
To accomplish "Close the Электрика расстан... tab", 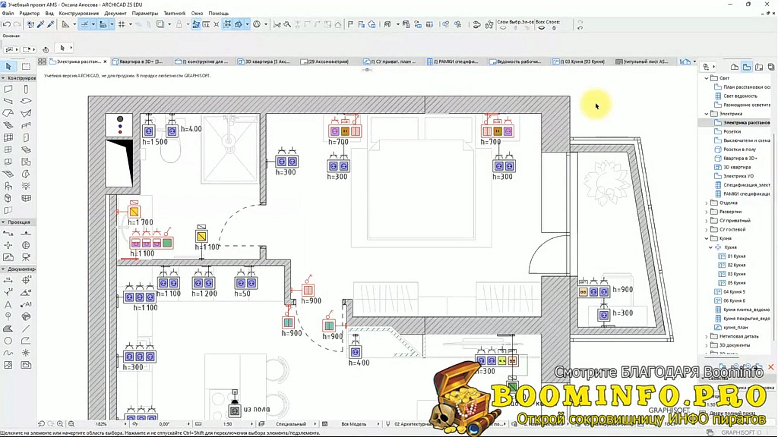I will 105,62.
